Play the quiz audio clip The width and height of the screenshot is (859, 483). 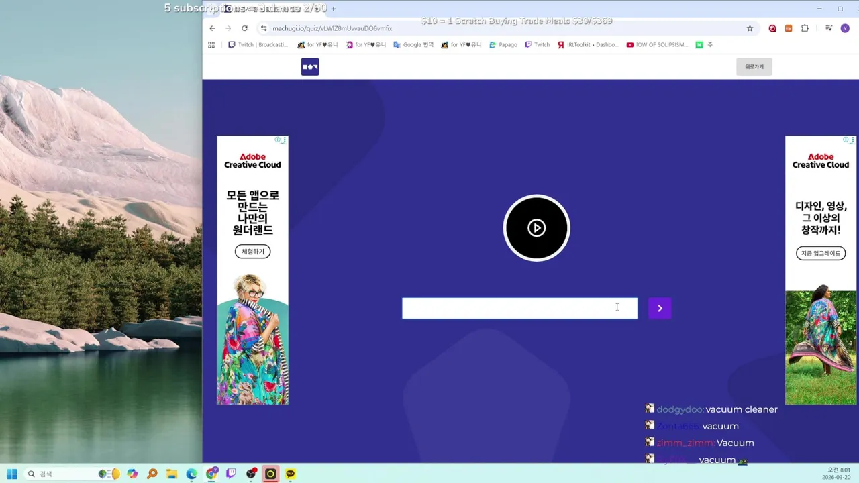[536, 228]
